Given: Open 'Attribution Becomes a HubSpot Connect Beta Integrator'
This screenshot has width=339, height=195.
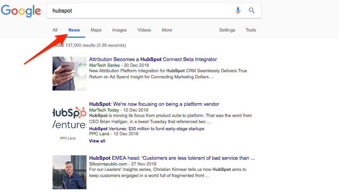Looking at the screenshot, I should pos(153,59).
